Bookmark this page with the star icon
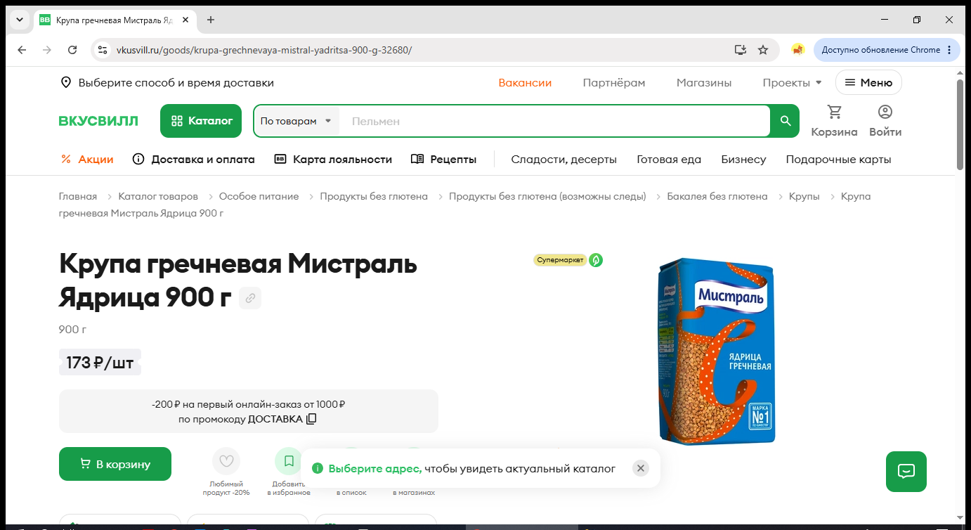This screenshot has height=530, width=971. coord(763,50)
